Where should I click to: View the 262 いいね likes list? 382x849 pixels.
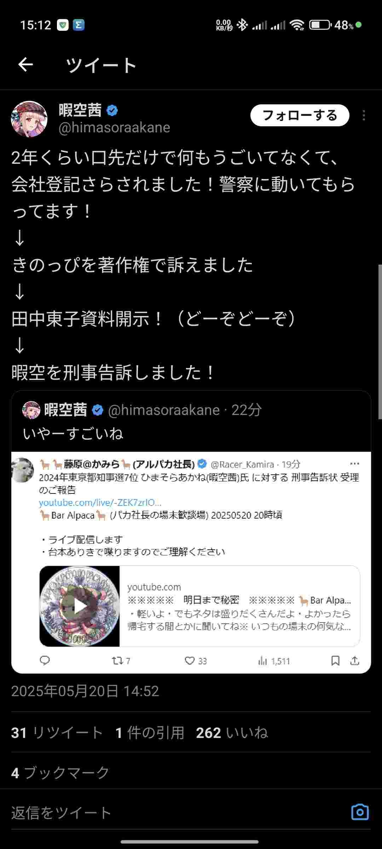(232, 733)
